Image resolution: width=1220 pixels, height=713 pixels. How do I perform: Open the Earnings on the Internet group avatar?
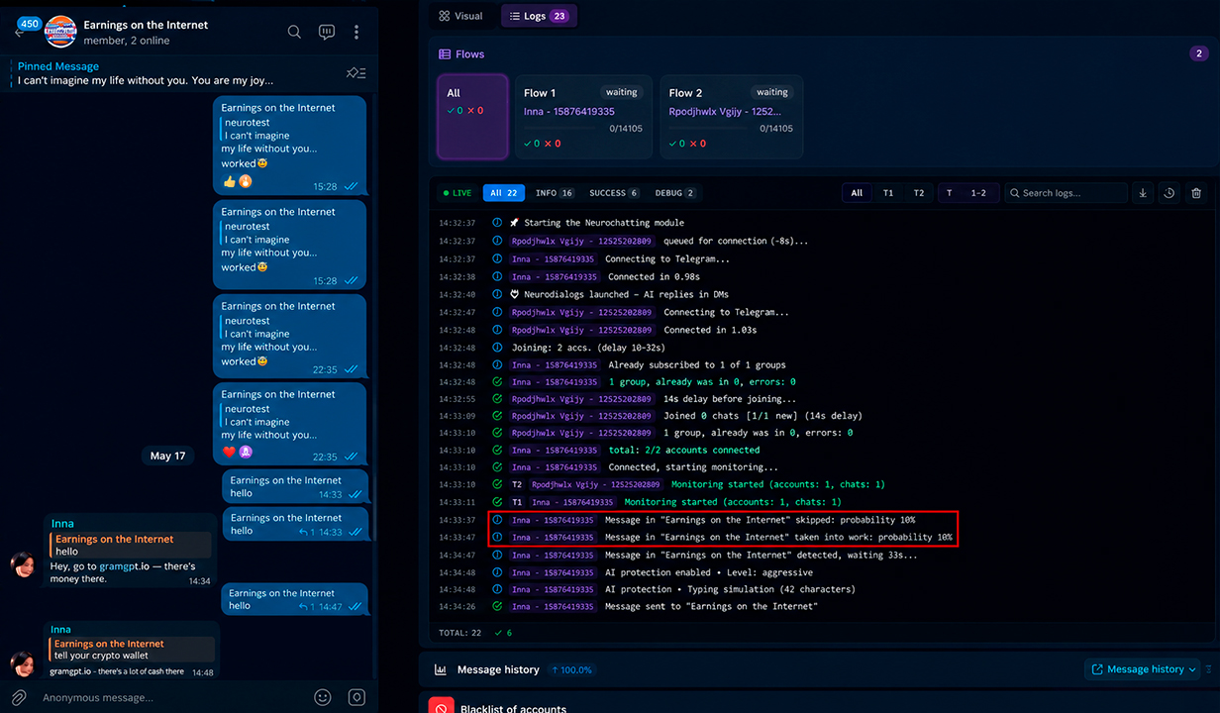tap(60, 32)
